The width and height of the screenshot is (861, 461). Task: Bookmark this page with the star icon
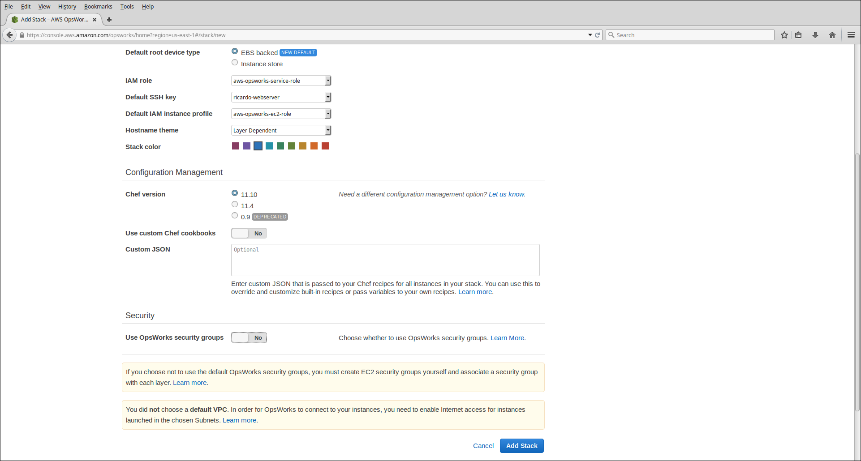click(x=784, y=35)
